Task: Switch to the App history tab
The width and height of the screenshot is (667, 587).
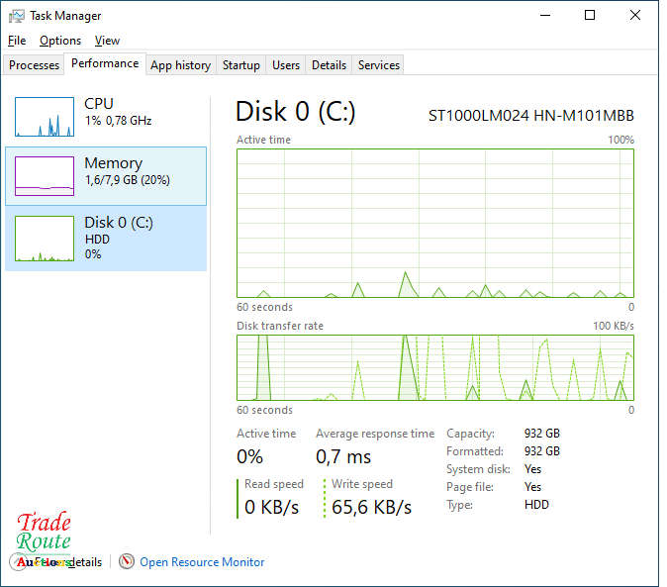Action: pyautogui.click(x=180, y=65)
